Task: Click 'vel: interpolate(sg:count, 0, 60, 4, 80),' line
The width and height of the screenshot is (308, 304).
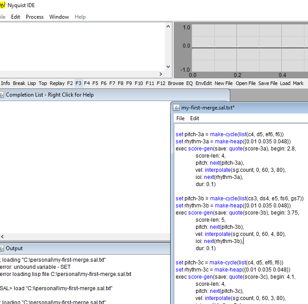Action: (x=240, y=234)
